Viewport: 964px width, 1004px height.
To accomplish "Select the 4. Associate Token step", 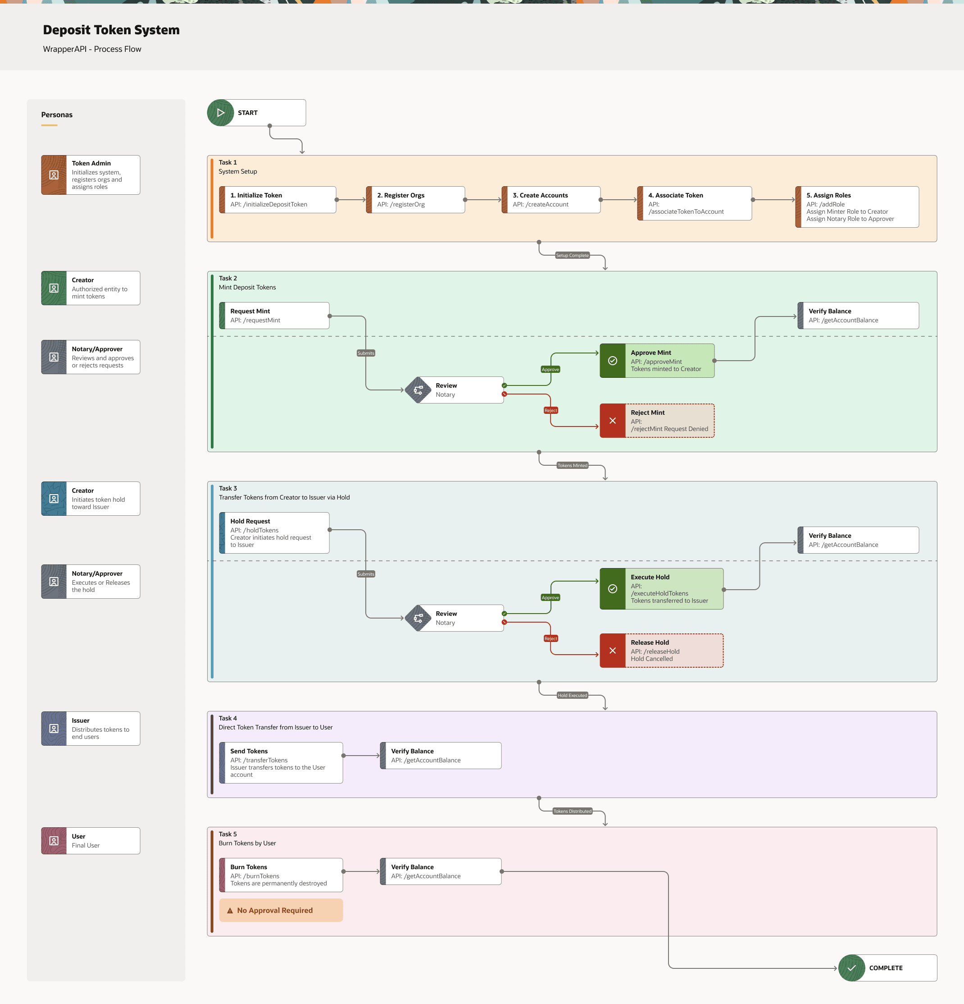I will [694, 203].
